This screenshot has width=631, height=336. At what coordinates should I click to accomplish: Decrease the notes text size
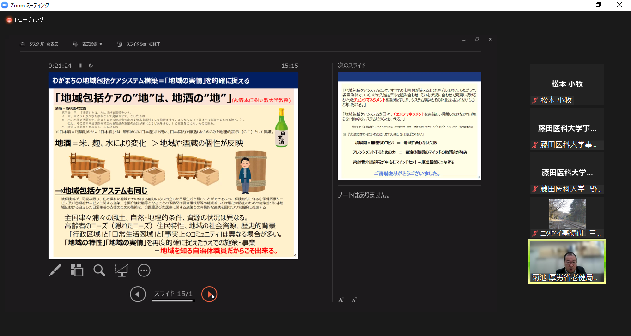coord(354,300)
